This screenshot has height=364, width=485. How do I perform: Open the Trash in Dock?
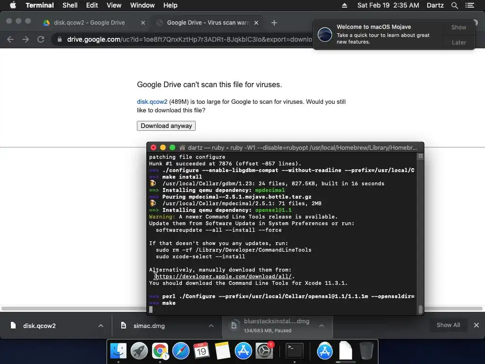pyautogui.click(x=367, y=351)
